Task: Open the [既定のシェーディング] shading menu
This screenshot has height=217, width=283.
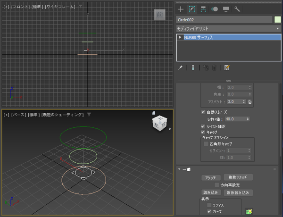Action: 63,115
